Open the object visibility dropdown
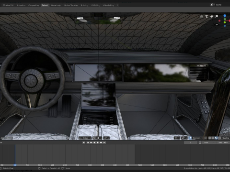 [177, 138]
